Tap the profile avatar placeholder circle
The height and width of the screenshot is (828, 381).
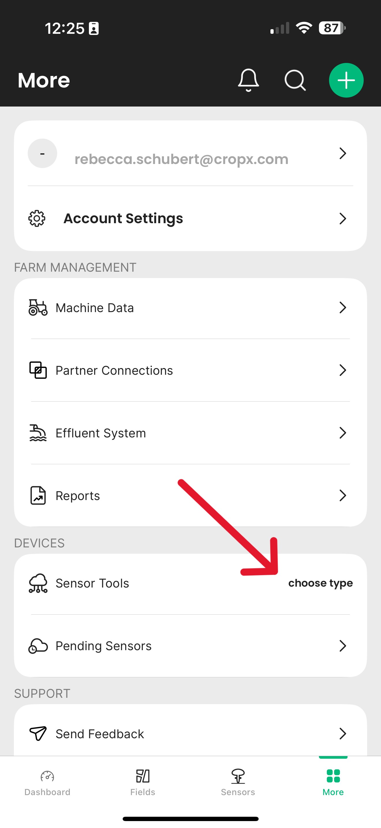point(42,153)
